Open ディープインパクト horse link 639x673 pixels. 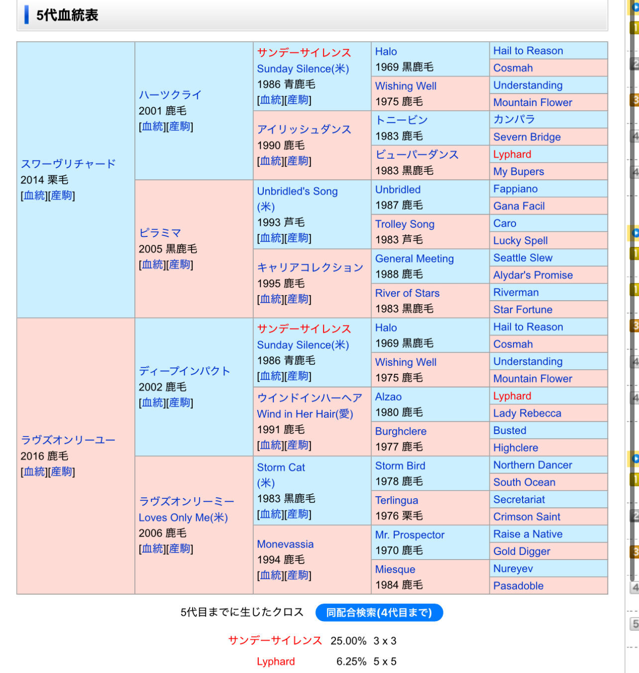coord(185,371)
